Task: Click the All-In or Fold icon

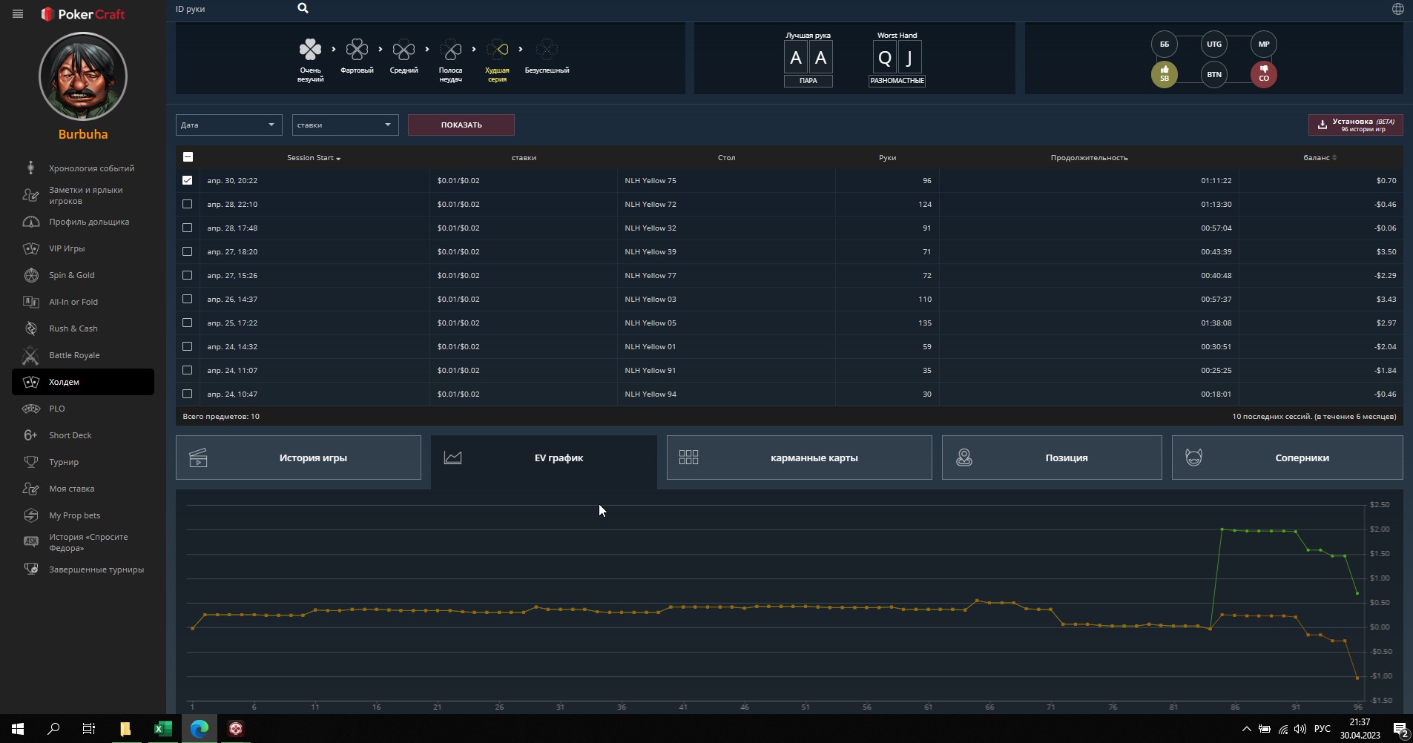Action: [31, 302]
